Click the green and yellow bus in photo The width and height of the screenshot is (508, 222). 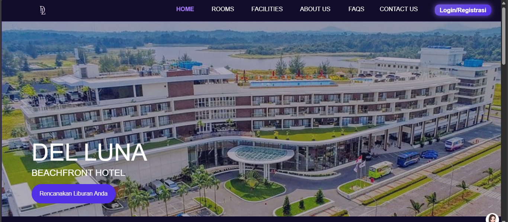click(x=380, y=170)
